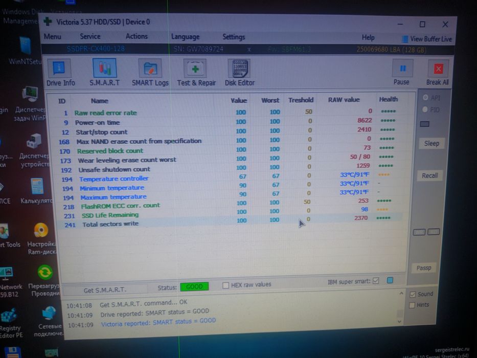This screenshot has height=358, width=477.
Task: Open SMART Logs section
Action: (150, 73)
